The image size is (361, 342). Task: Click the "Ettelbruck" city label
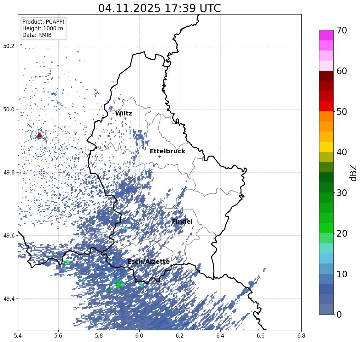coord(168,151)
